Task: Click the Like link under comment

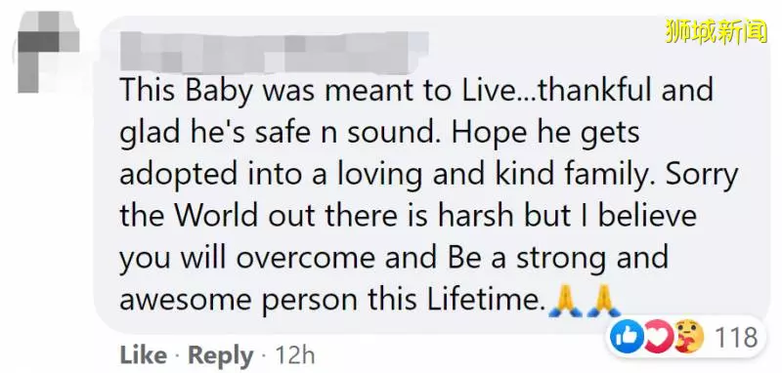Action: pyautogui.click(x=144, y=355)
